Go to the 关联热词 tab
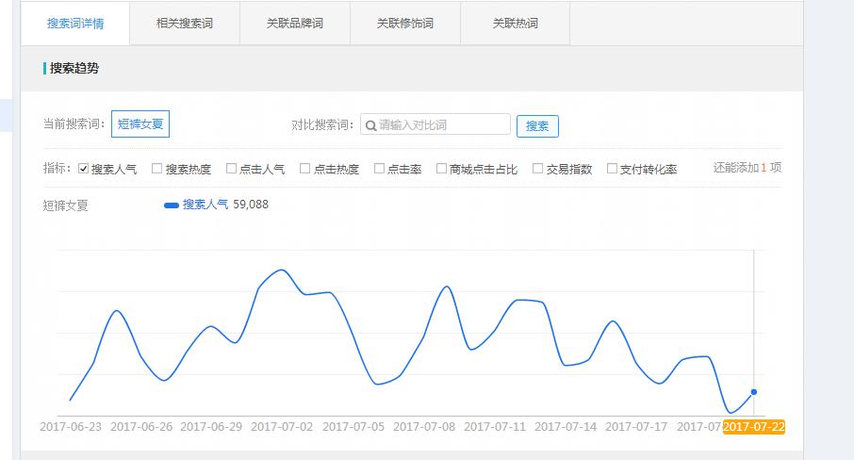854x460 pixels. tap(515, 24)
